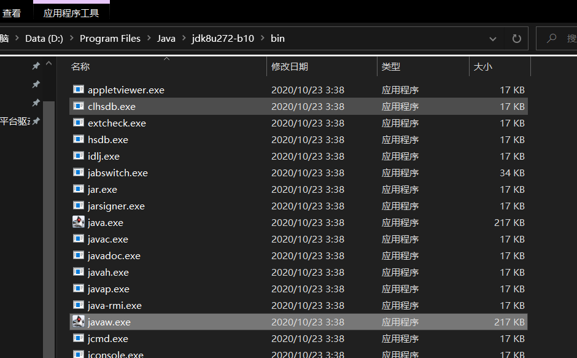
Task: Click the extcheck.exe file icon
Action: 79,123
